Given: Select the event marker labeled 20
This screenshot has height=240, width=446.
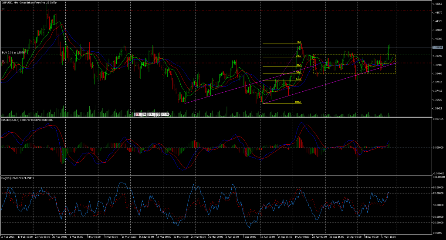Looking at the screenshot, I should [145, 114].
